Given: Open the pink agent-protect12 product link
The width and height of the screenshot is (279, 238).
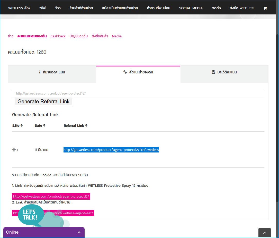Looking at the screenshot, I should [51, 197].
